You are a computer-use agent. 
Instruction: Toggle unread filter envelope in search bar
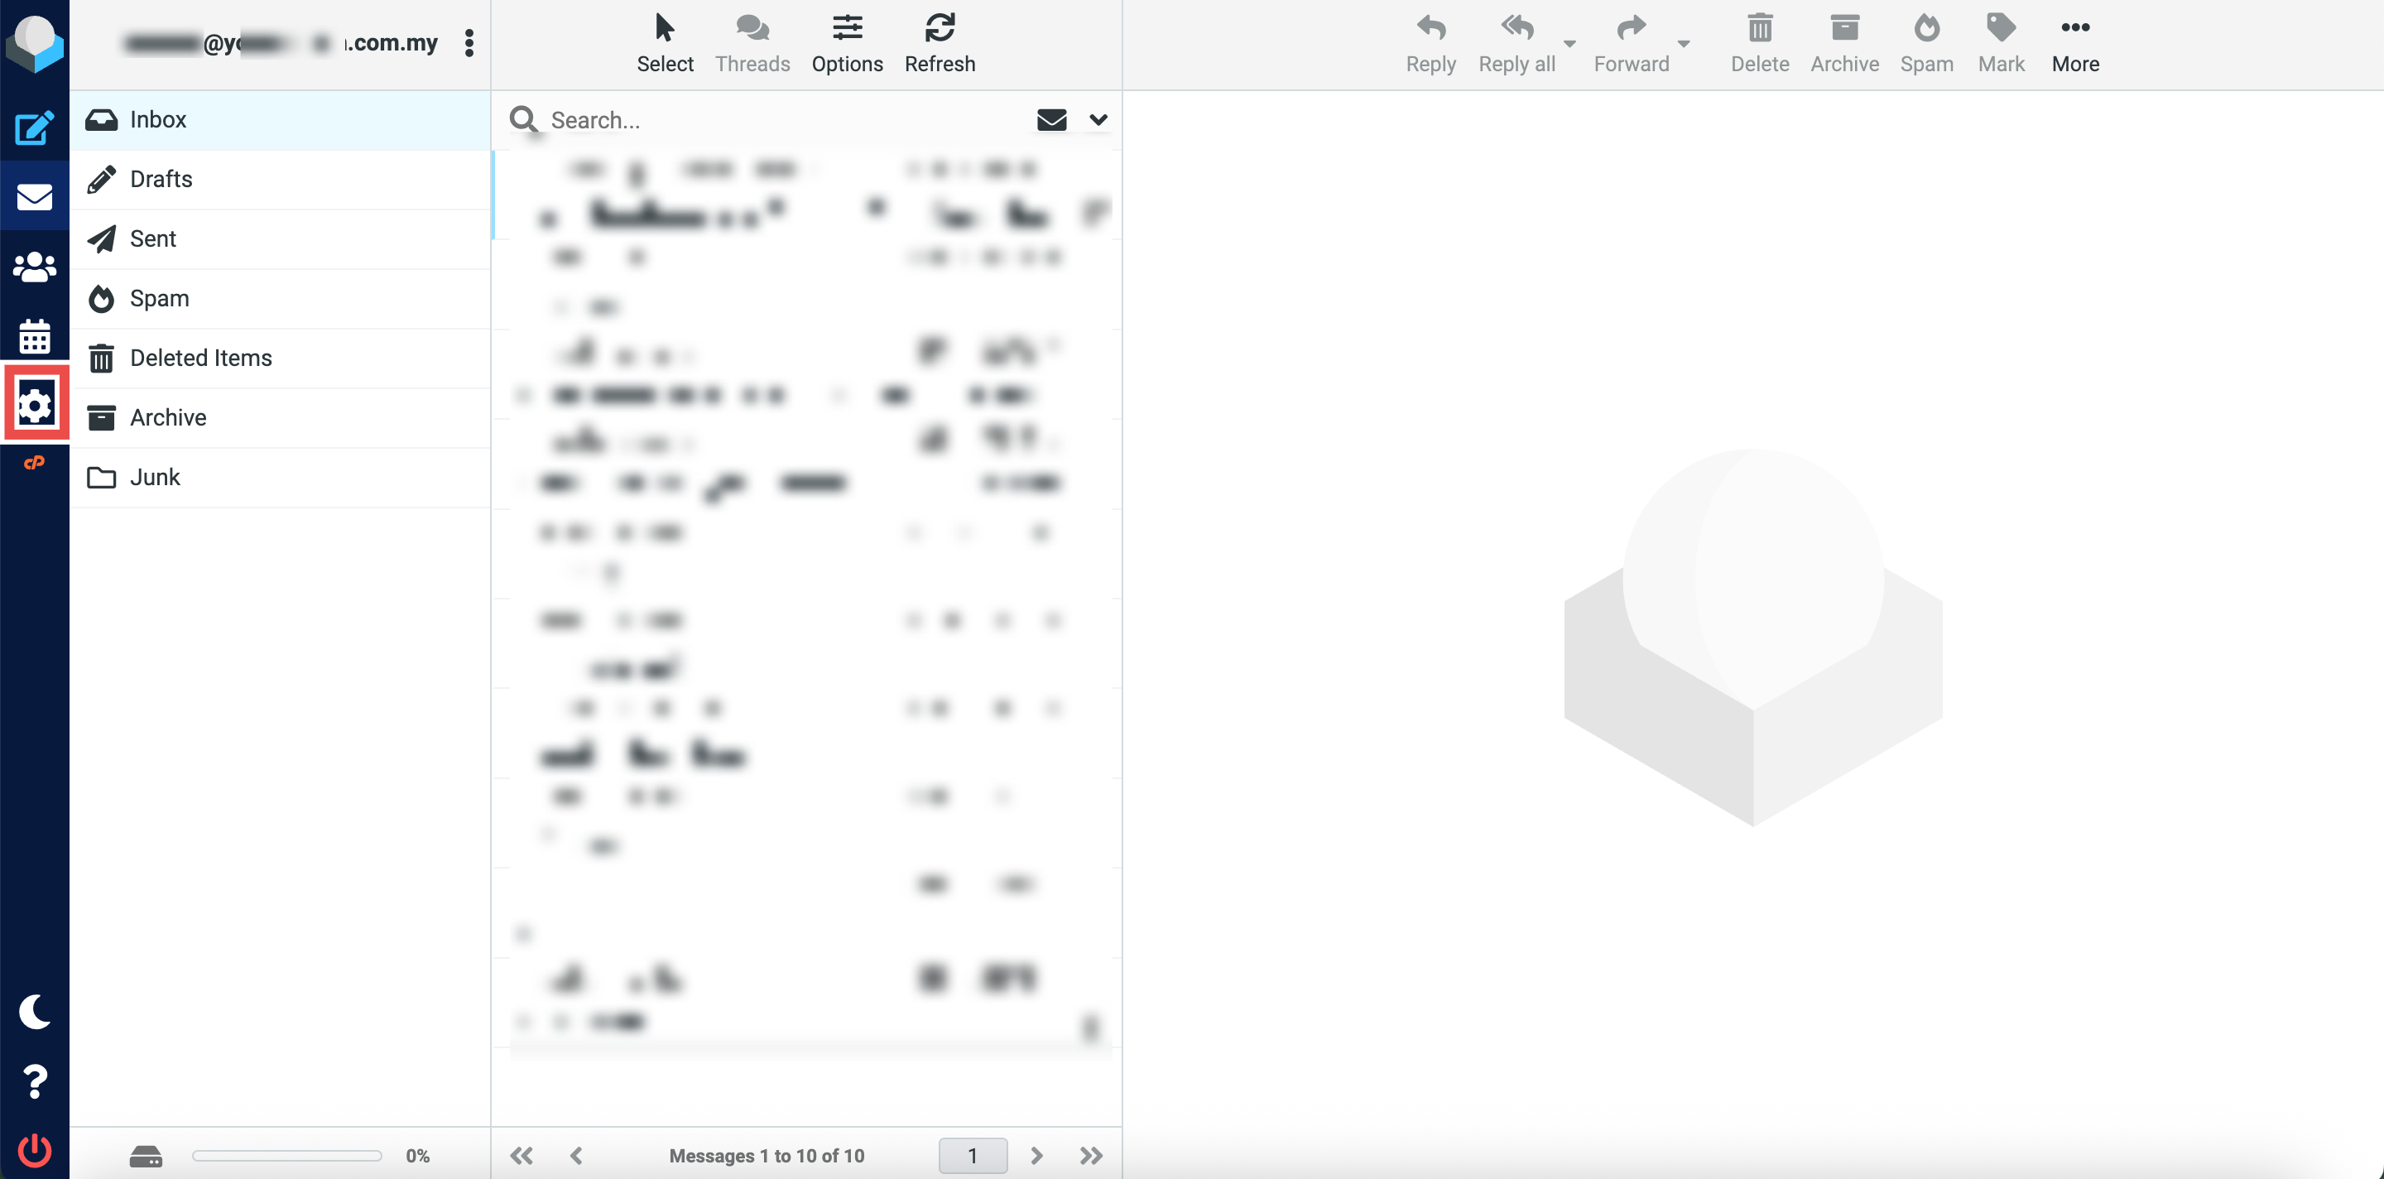pyautogui.click(x=1051, y=119)
